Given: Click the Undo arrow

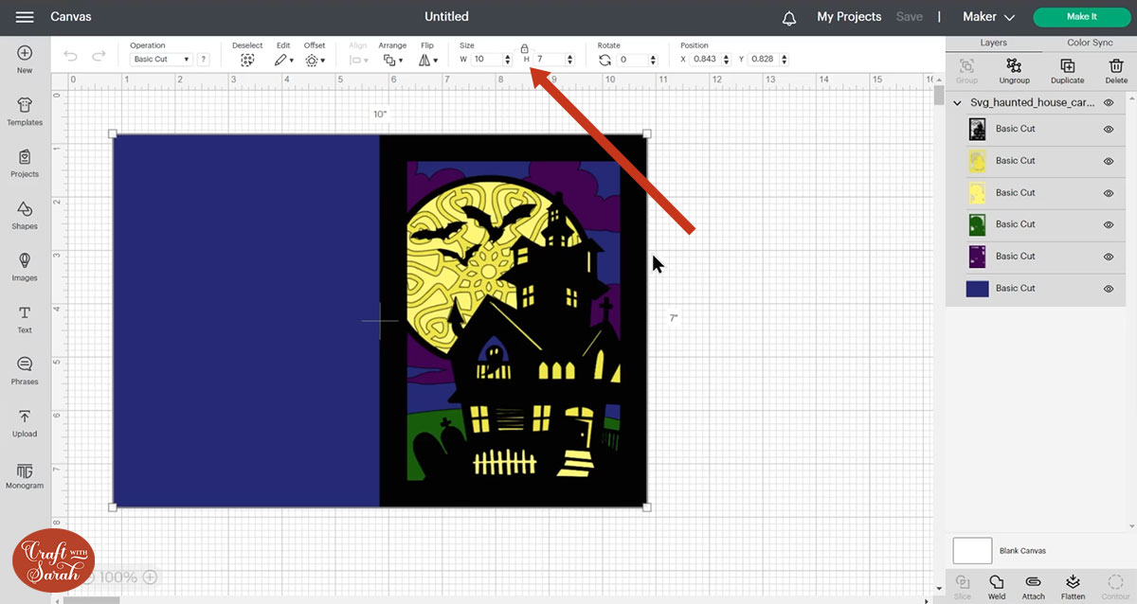Looking at the screenshot, I should [x=71, y=57].
